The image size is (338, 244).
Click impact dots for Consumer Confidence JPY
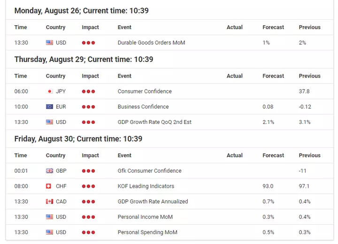[88, 91]
